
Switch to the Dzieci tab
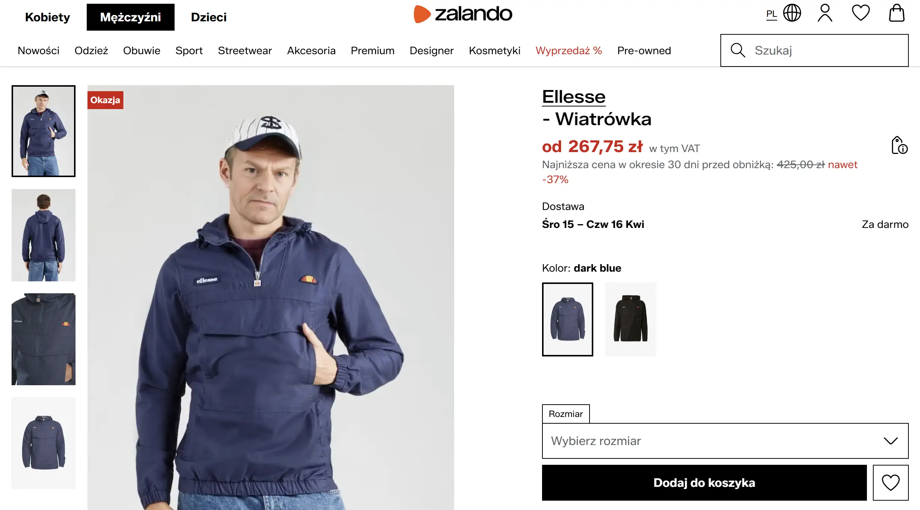pyautogui.click(x=209, y=17)
